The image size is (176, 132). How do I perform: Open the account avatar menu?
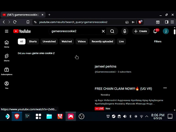coord(166,31)
